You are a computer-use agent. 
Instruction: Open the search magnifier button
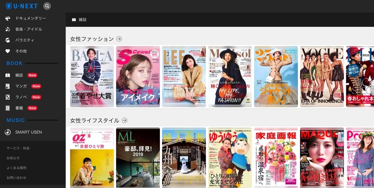47,6
